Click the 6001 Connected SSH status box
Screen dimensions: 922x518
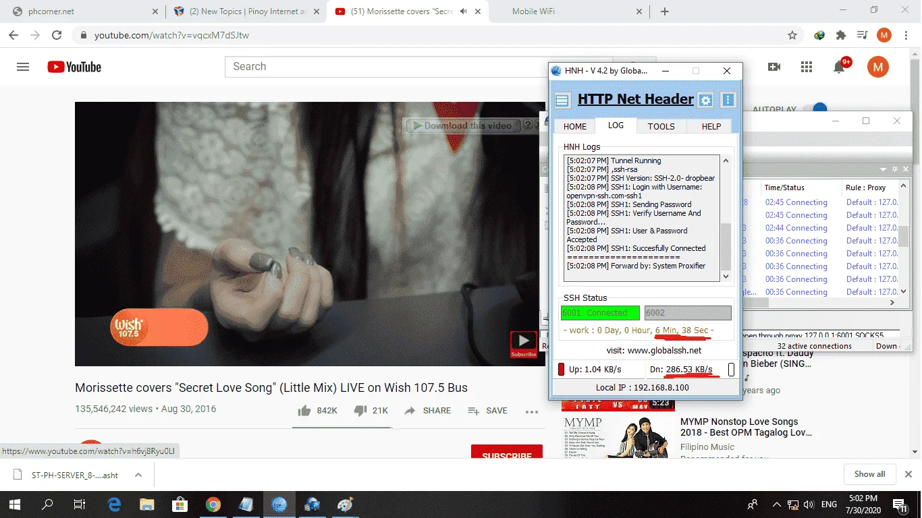click(x=600, y=313)
